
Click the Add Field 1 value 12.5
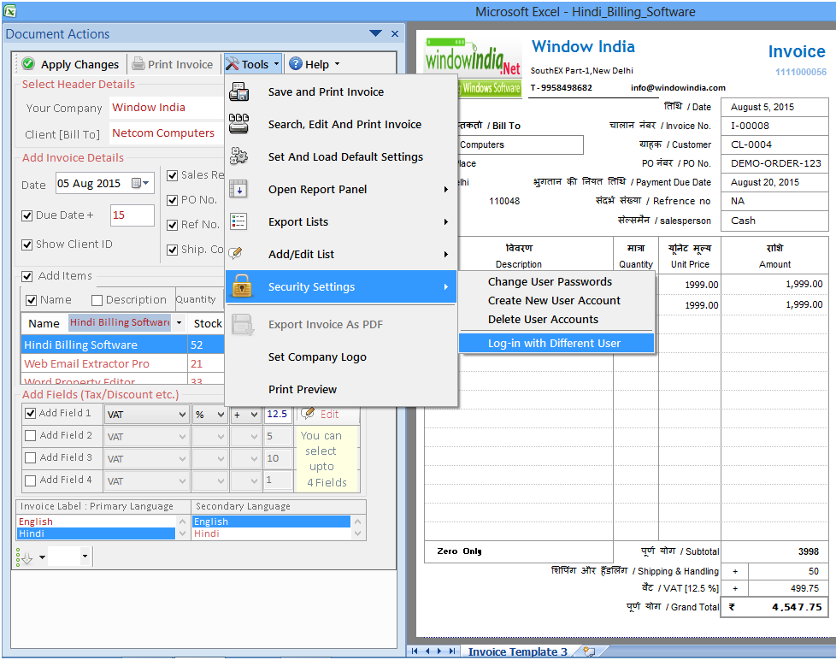[278, 415]
